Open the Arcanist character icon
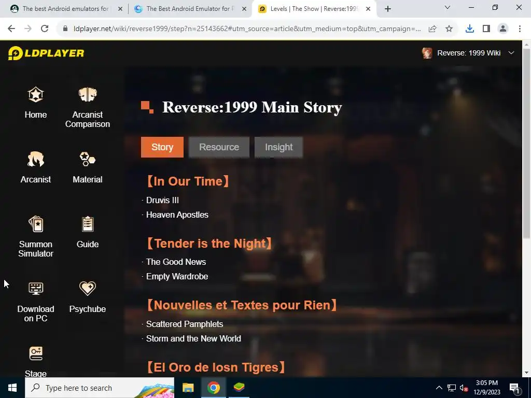 point(36,159)
